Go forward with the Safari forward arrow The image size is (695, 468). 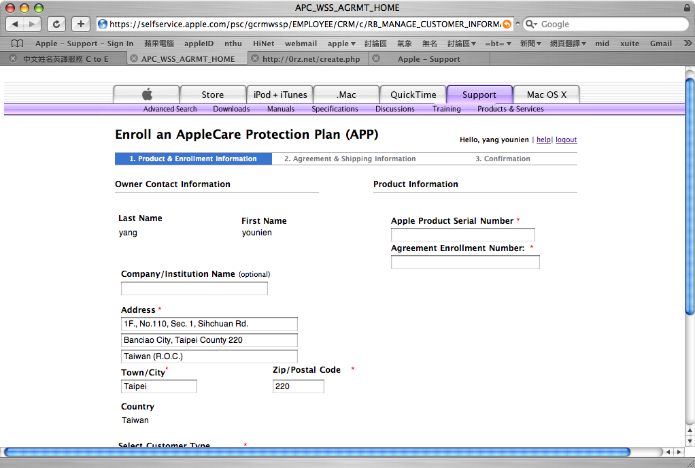point(33,24)
